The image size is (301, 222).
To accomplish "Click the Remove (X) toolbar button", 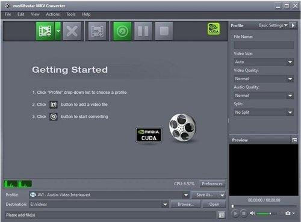I will pos(72,31).
